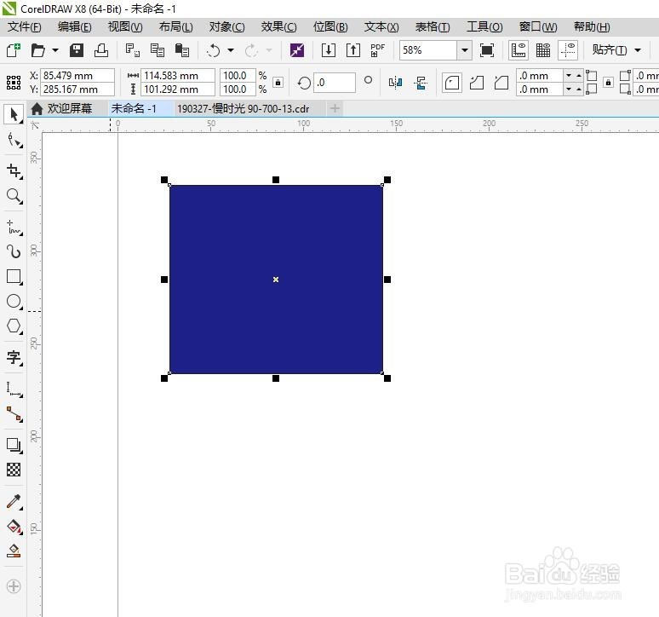This screenshot has width=659, height=617.
Task: Choose Round corner type
Action: click(452, 83)
